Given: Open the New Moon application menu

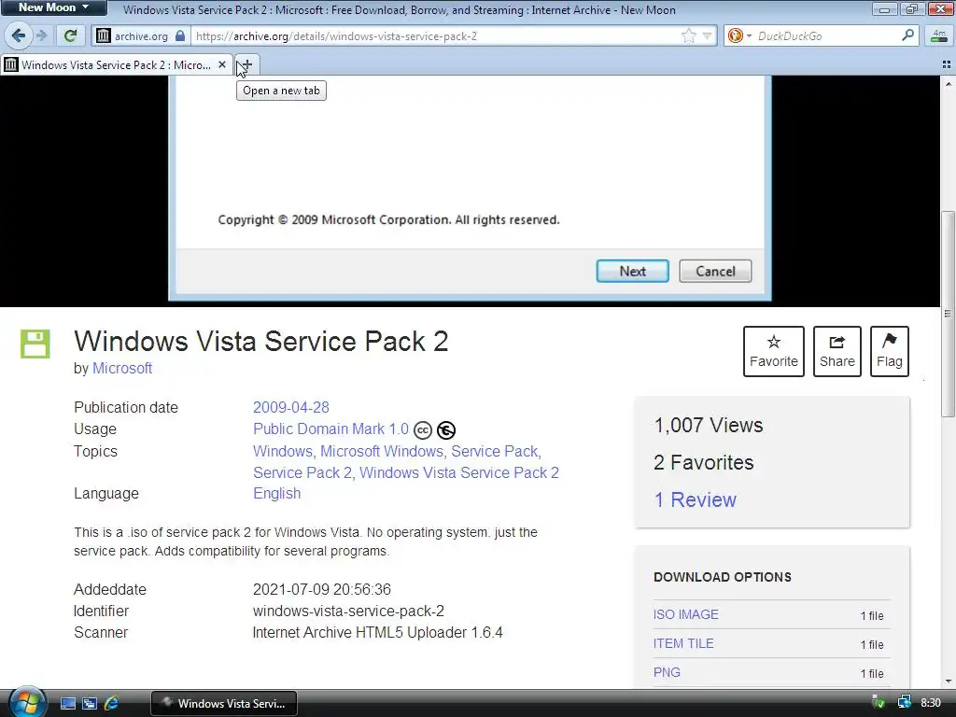Looking at the screenshot, I should pos(53,7).
